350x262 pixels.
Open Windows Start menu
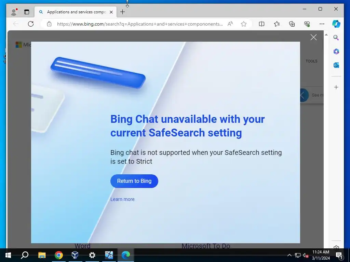[x=8, y=255]
